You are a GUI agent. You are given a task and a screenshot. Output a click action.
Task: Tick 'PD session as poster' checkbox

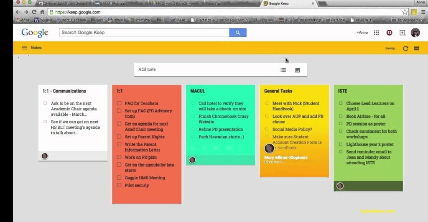pos(341,123)
